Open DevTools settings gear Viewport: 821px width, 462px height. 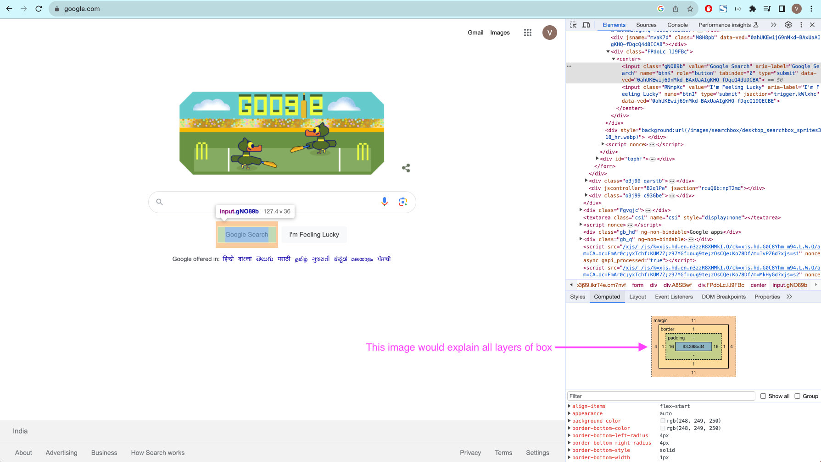coord(788,25)
